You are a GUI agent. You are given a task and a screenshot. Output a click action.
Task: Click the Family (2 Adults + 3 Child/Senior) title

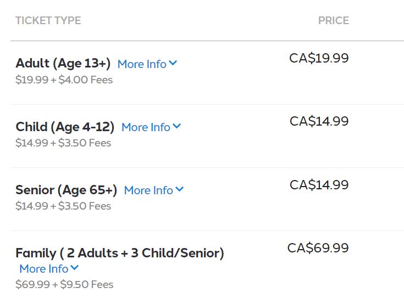(x=120, y=253)
